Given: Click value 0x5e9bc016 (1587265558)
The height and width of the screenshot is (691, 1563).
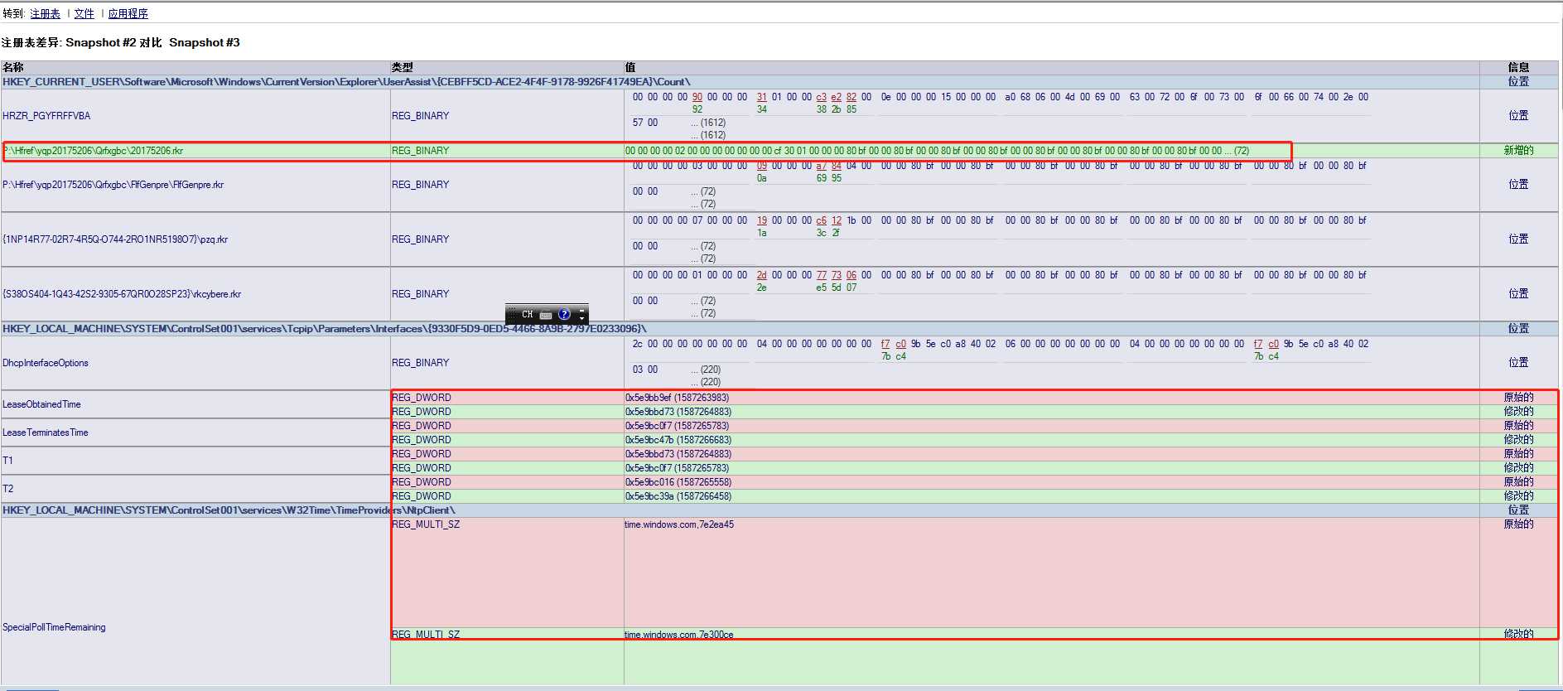Looking at the screenshot, I should point(678,482).
